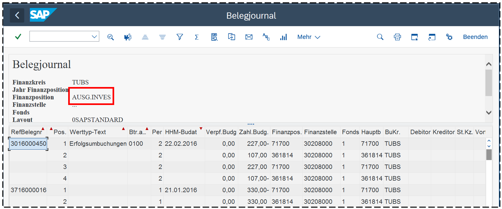Open the settings gears icon
502x209 pixels.
click(x=449, y=37)
